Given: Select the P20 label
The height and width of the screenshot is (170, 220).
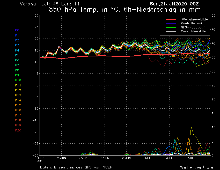Looking at the screenshot, I should coord(18,130).
